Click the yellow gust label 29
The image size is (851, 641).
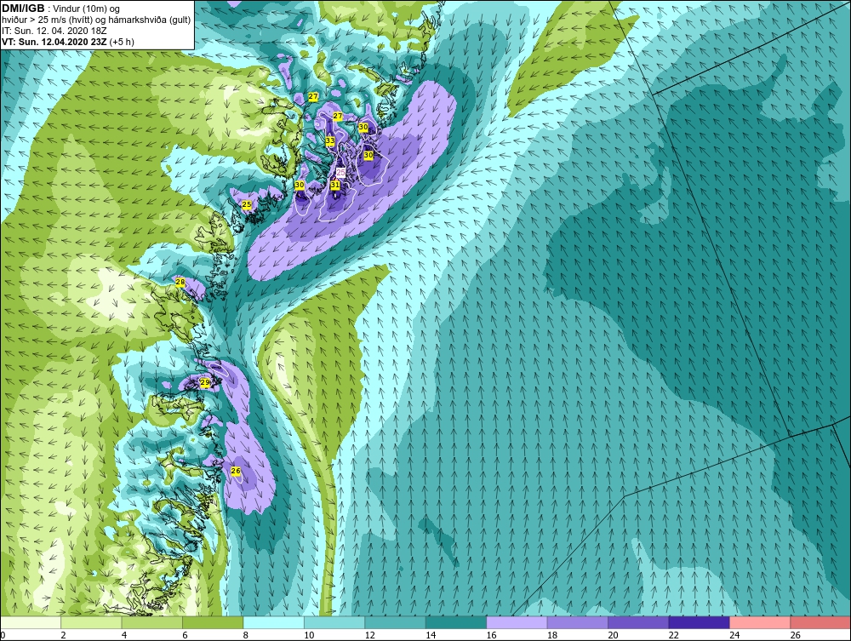[x=204, y=383]
